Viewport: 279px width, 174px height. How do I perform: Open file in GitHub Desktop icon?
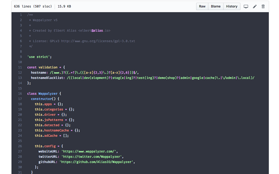tap(246, 6)
